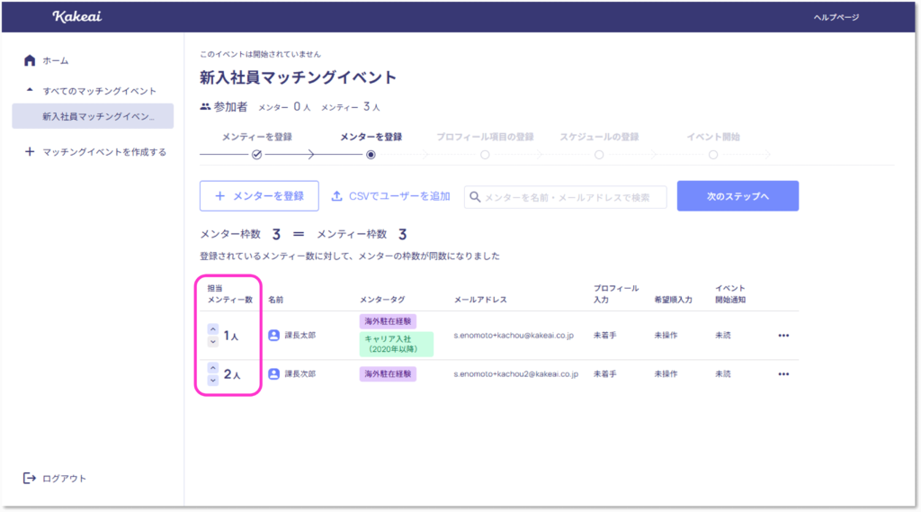Click CSVでユーザーを追加 upload option
This screenshot has height=512, width=921.
(390, 196)
